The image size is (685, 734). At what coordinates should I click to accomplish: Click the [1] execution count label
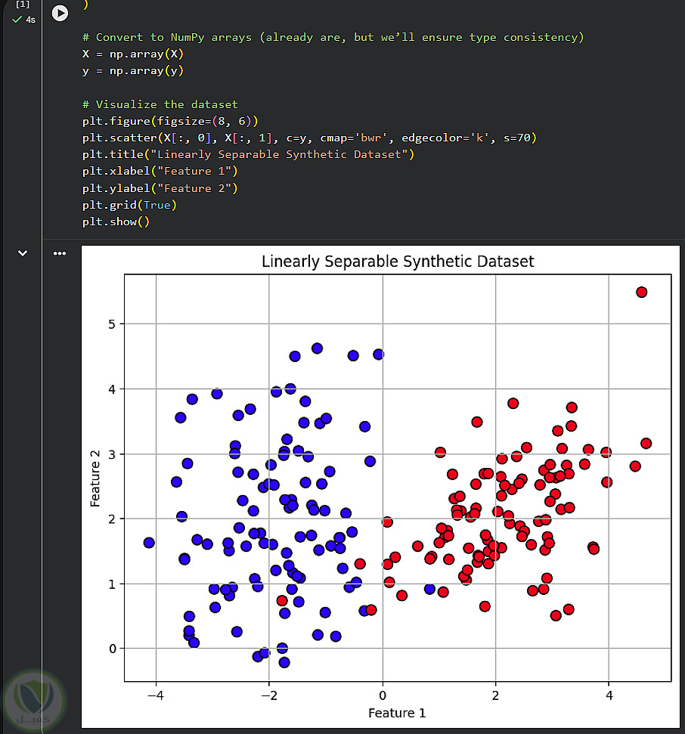click(x=22, y=5)
